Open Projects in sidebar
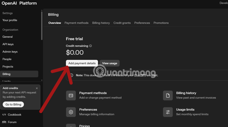The width and height of the screenshot is (228, 127). [x=8, y=66]
